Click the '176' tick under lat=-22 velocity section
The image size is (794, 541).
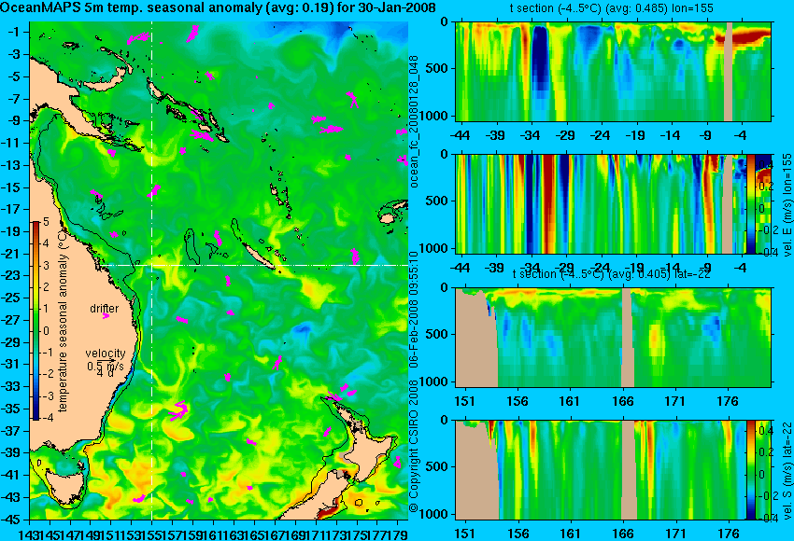click(x=729, y=534)
